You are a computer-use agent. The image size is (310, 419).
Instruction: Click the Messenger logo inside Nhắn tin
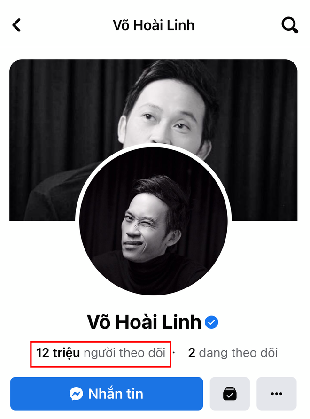[x=76, y=394]
